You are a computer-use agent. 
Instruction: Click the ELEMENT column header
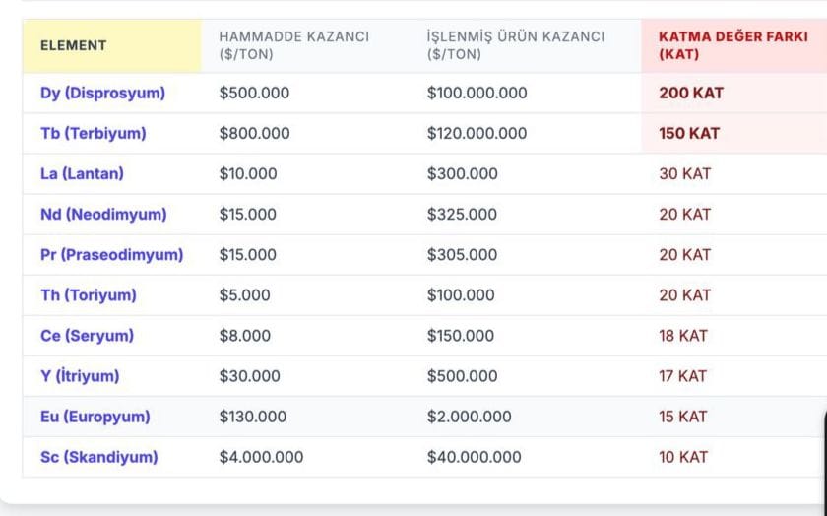pyautogui.click(x=74, y=45)
